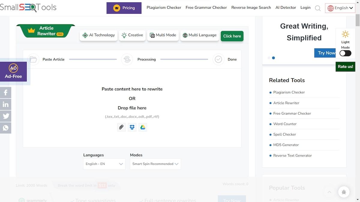Click the Done checkmark icon

coord(218,59)
